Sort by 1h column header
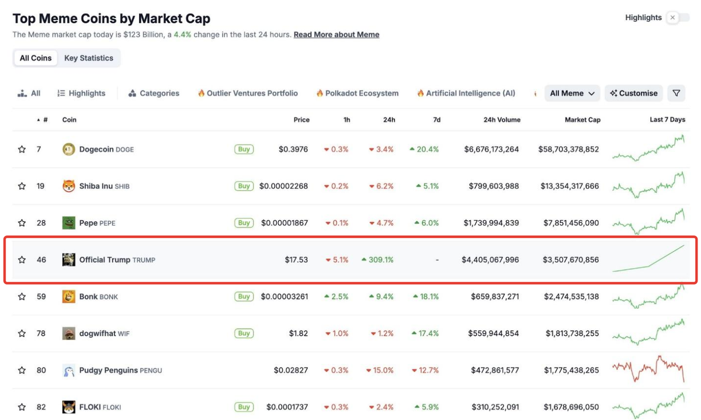 [x=346, y=120]
